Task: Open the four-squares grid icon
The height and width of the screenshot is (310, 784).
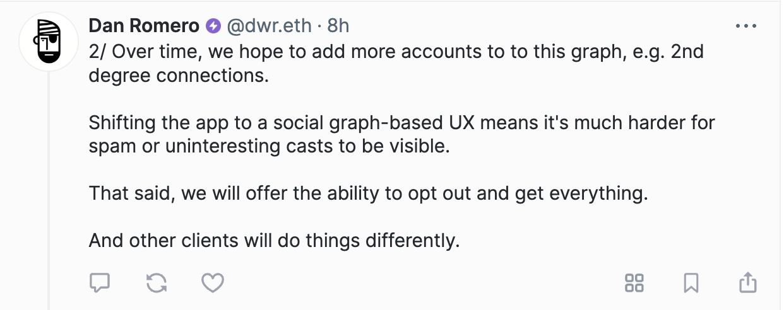Action: click(634, 283)
